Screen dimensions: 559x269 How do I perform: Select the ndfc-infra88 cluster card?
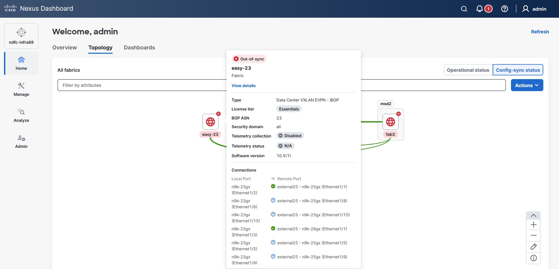(x=21, y=36)
